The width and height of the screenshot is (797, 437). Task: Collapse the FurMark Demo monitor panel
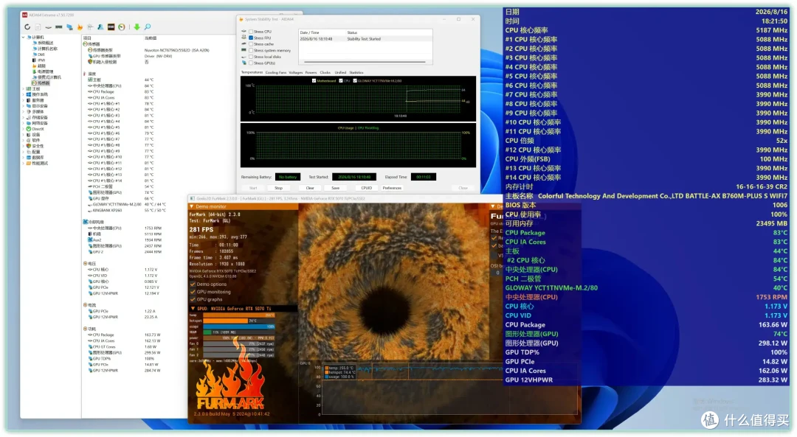192,206
